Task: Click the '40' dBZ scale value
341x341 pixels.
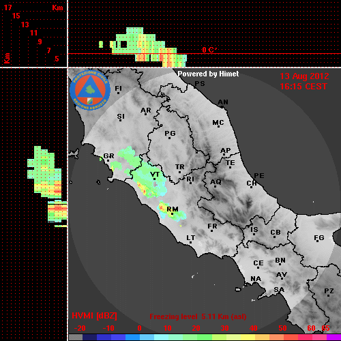Action: (x=253, y=328)
